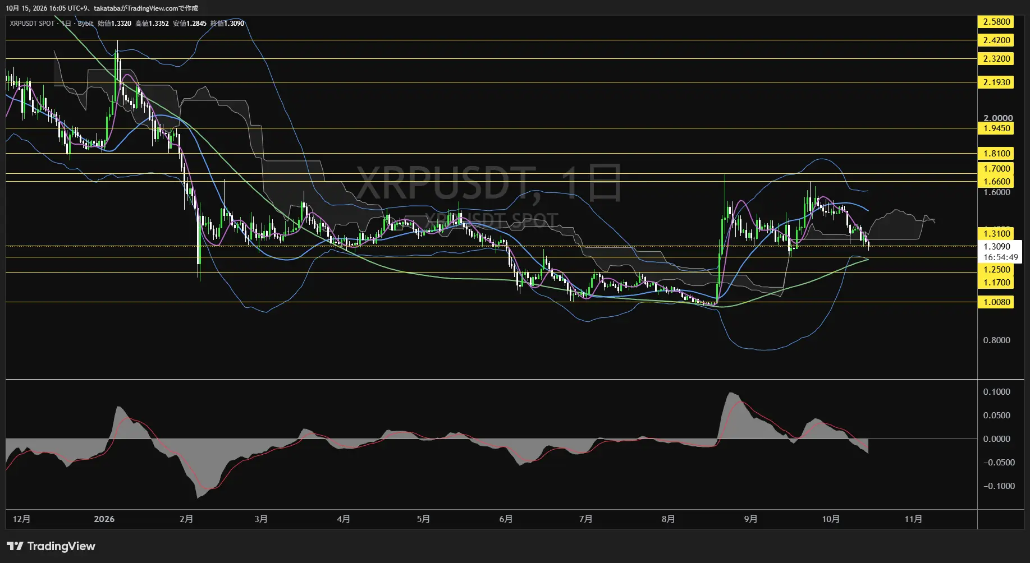The height and width of the screenshot is (563, 1030).
Task: Click the 0.0000 oscillator axis value
Action: tap(996, 439)
